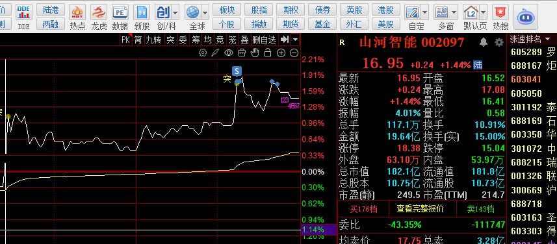Click the 删自选 button
Image resolution: width=557 pixels, height=244 pixels.
[264, 40]
